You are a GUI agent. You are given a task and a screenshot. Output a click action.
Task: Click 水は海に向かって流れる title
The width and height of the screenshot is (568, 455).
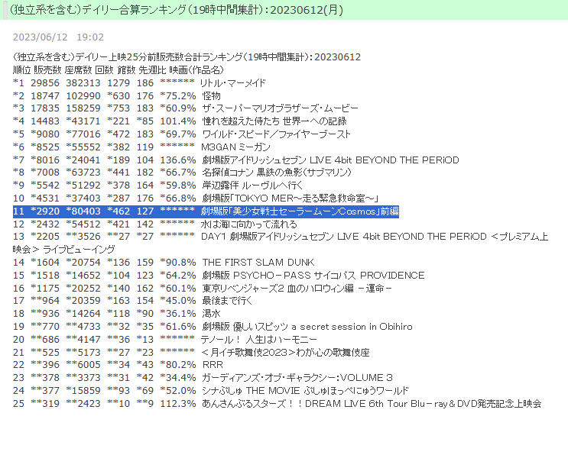pyautogui.click(x=249, y=224)
